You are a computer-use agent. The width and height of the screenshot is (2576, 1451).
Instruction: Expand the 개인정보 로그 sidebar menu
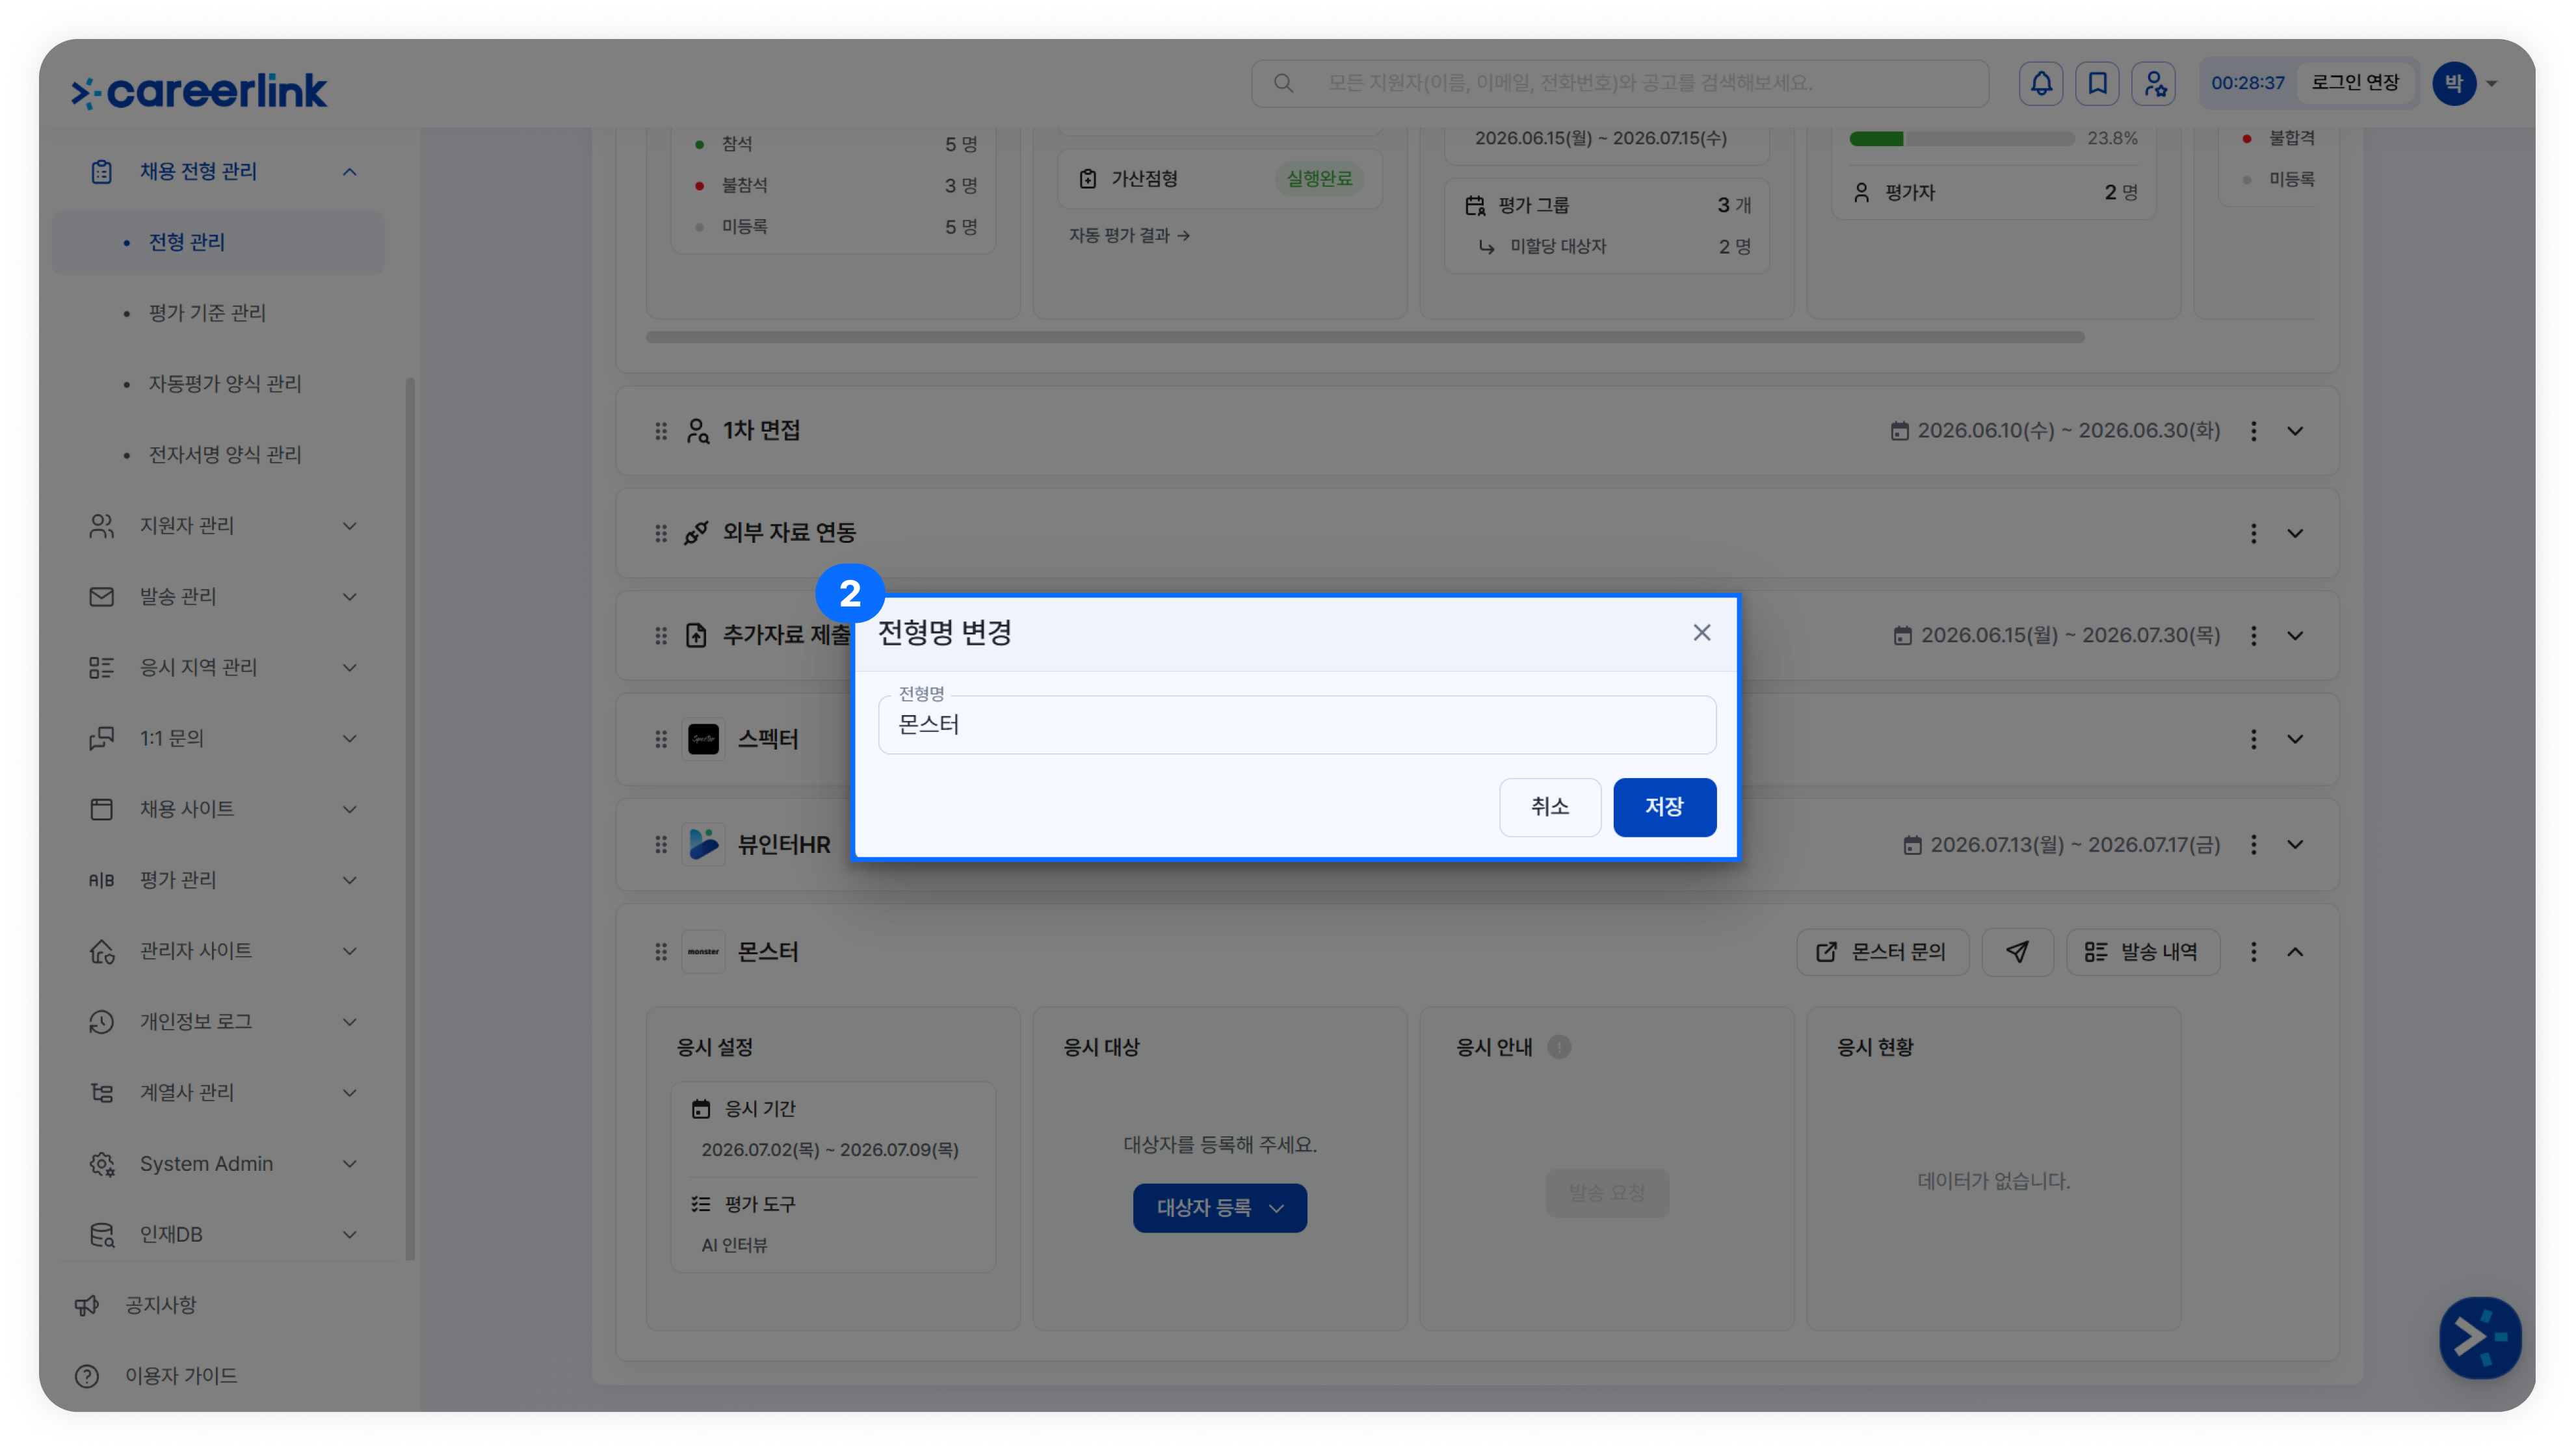click(349, 1022)
